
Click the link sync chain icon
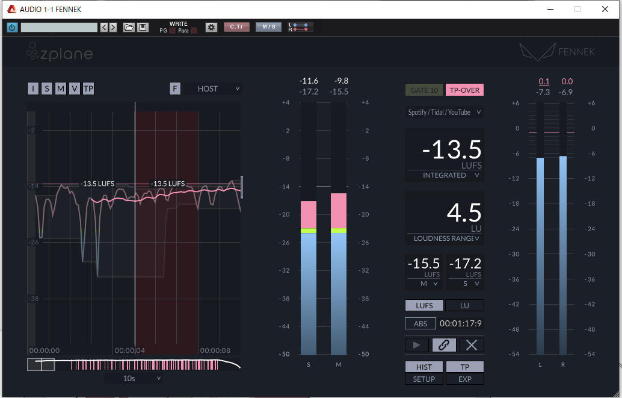pyautogui.click(x=444, y=345)
